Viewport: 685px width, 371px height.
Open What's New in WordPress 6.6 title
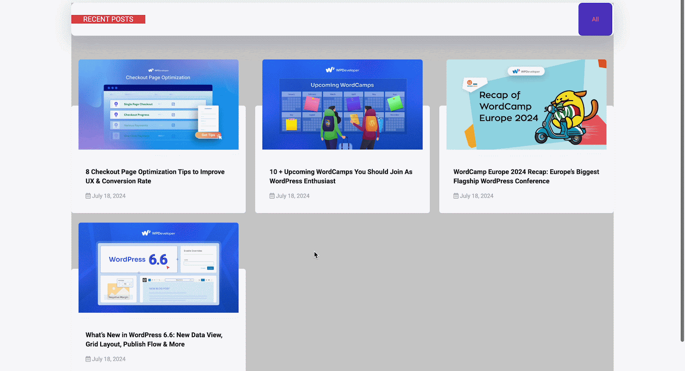pyautogui.click(x=154, y=339)
